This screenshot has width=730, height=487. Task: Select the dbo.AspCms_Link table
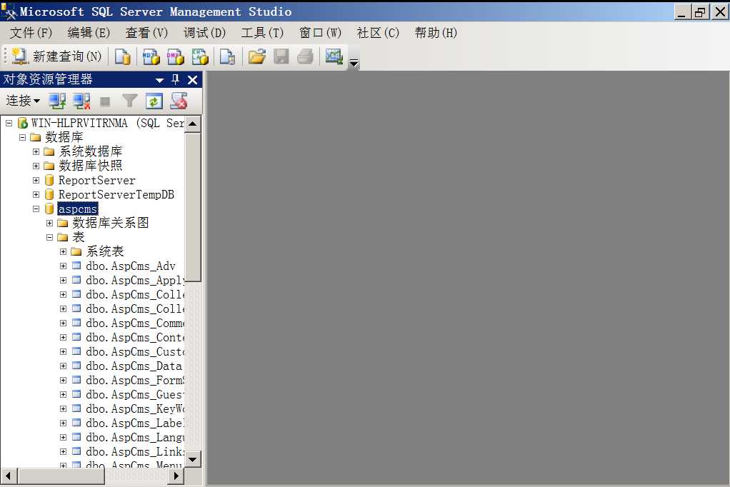pos(135,451)
